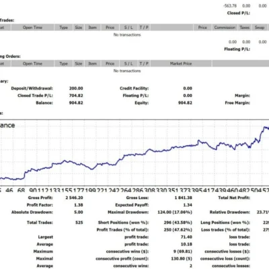Click the 'Expected Payoff:' label
Viewport: 269px width, 269px height.
pos(132,205)
